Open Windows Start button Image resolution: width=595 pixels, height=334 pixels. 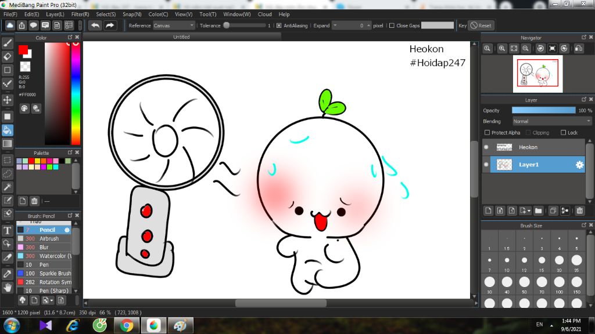12,325
